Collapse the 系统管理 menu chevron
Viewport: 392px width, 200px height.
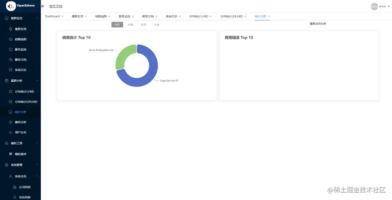37,165
